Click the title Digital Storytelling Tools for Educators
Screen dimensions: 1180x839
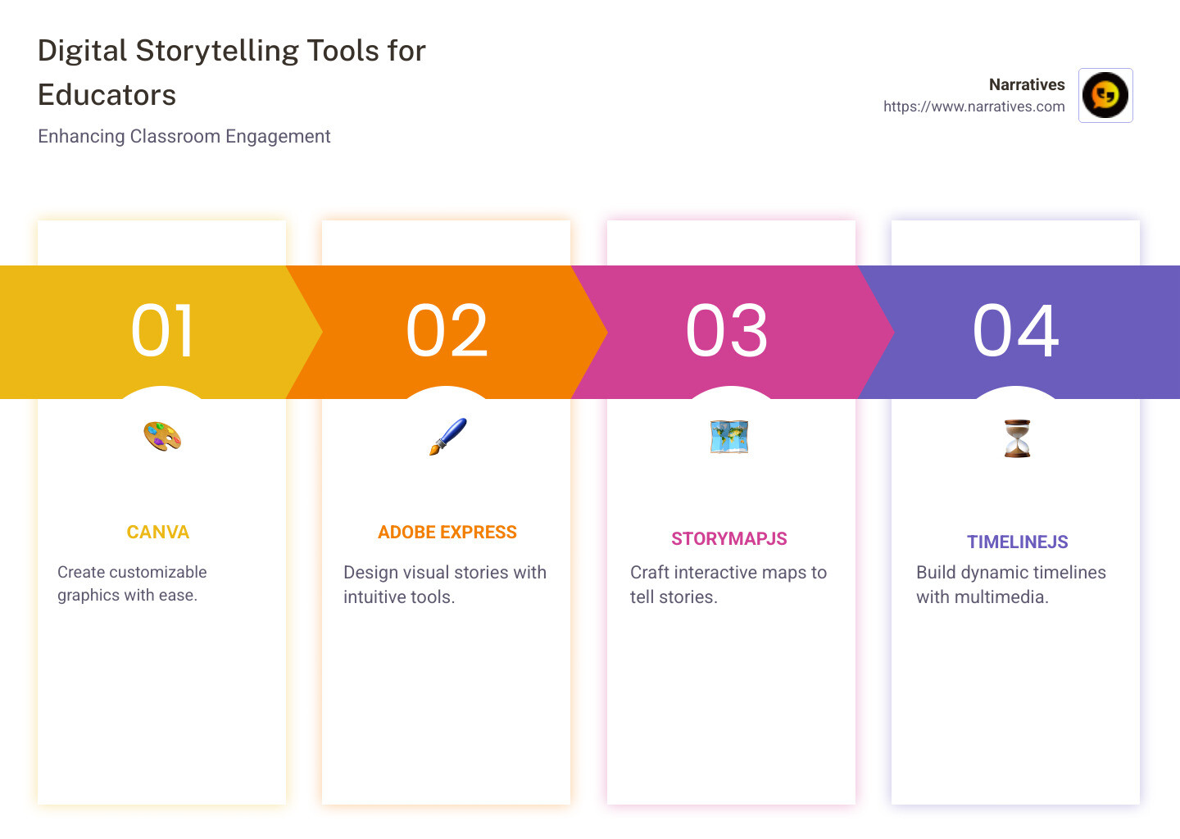click(232, 73)
